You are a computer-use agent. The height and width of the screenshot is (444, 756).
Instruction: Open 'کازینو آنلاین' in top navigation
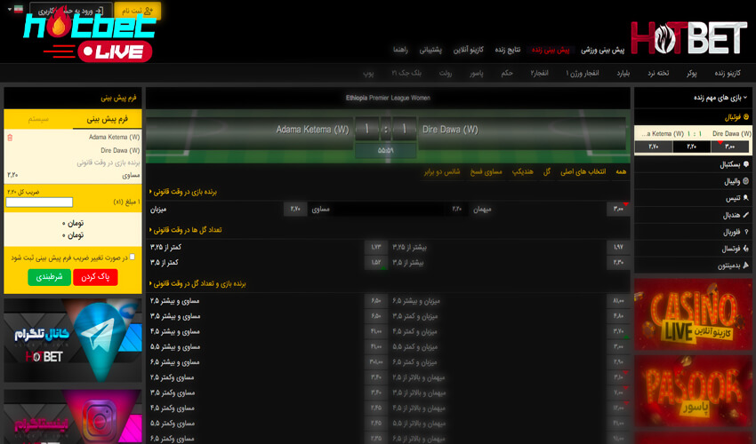[470, 50]
